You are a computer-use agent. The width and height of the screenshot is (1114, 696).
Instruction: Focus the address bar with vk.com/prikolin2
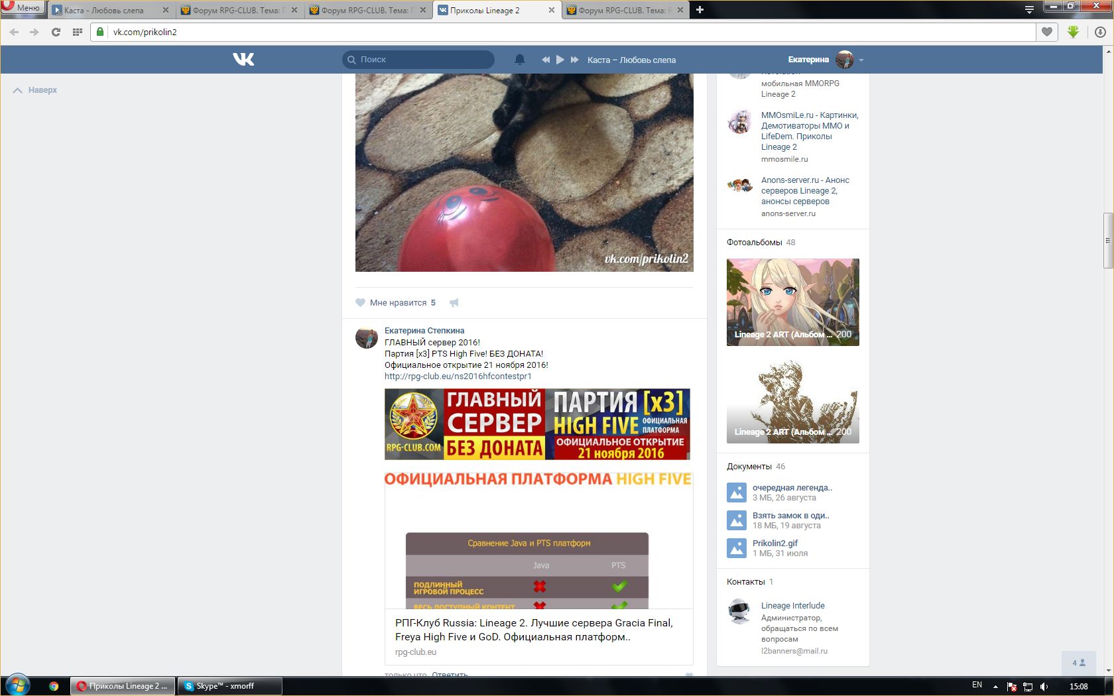click(564, 32)
